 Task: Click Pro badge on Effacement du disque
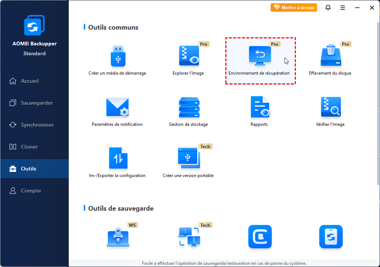pos(345,44)
